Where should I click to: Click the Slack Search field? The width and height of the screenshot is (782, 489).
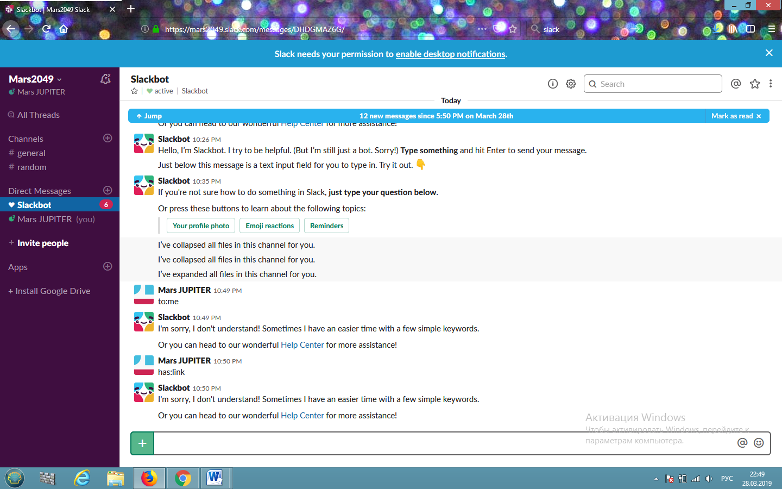[653, 84]
